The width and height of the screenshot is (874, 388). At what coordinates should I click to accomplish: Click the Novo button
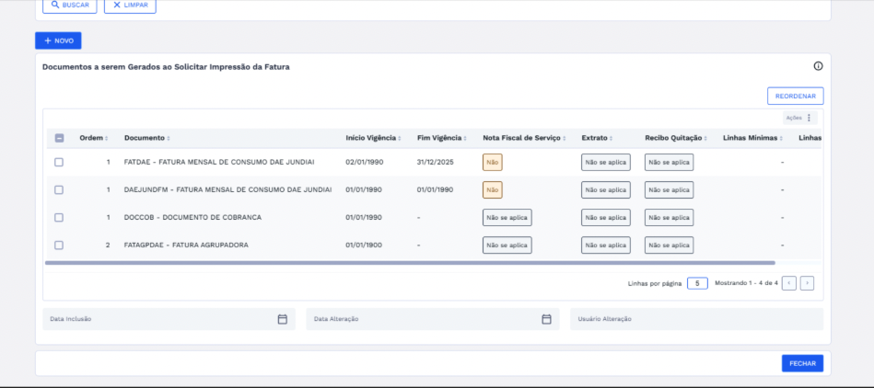(58, 41)
